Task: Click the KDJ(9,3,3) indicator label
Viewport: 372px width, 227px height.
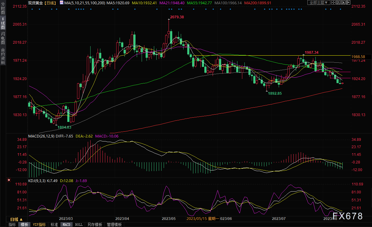Action: [37, 181]
